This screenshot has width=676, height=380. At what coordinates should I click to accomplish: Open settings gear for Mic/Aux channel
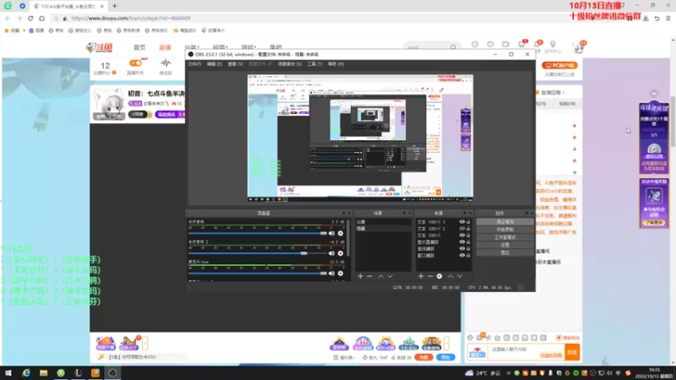point(341,273)
